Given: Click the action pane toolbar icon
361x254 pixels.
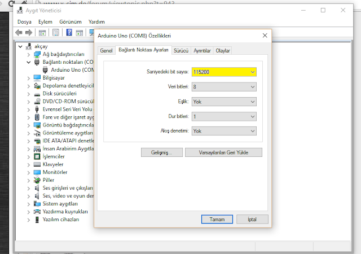Looking at the screenshot, I should [x=80, y=33].
